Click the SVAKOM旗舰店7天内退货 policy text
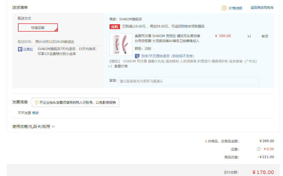283x176 pixels. click(x=67, y=51)
